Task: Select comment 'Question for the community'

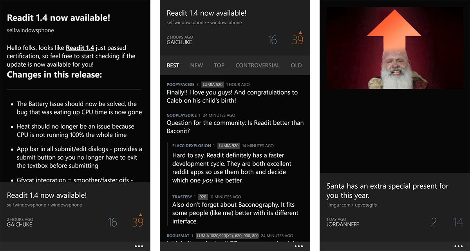Action: [235, 127]
